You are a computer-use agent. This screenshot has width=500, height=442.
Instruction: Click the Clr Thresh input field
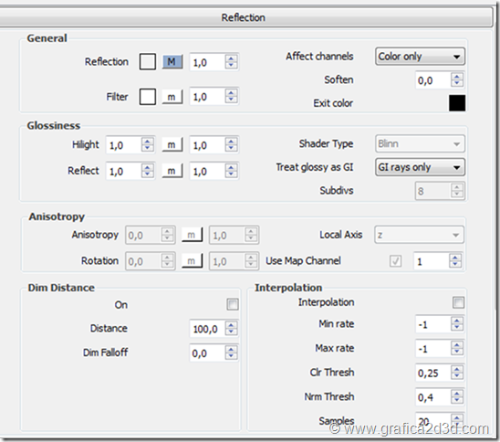pos(432,373)
